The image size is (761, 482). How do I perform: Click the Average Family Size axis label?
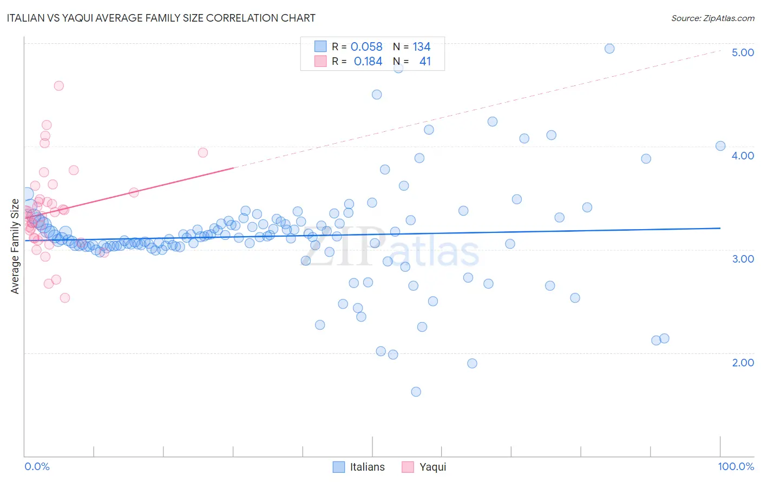tap(15, 246)
